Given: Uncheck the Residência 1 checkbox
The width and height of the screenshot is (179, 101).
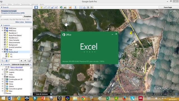Looking at the screenshot, I should click(5, 33).
